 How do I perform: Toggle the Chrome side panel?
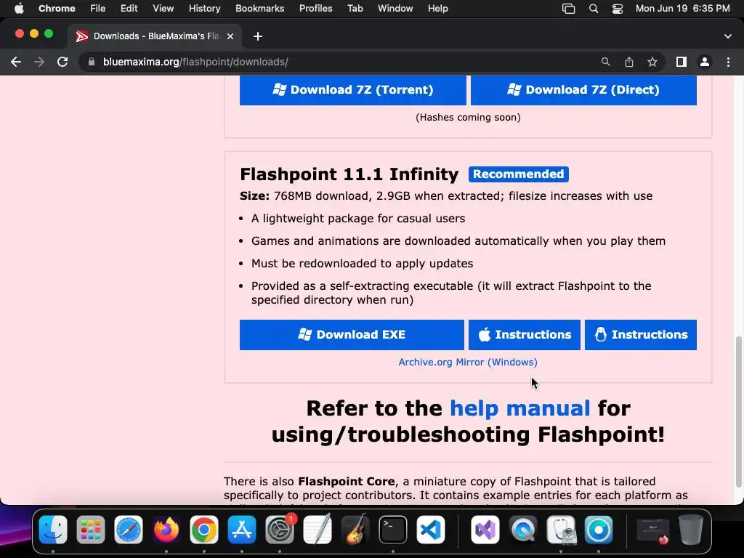[x=682, y=62]
